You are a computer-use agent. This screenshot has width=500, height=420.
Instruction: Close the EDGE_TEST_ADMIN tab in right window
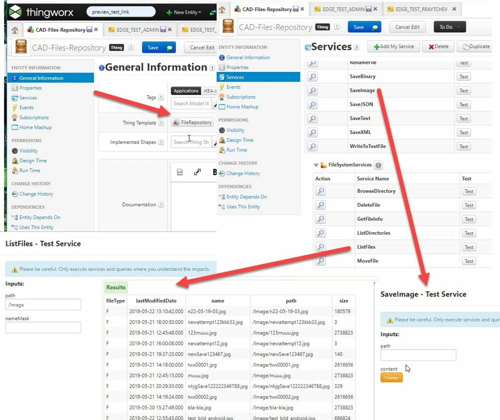pyautogui.click(x=375, y=9)
